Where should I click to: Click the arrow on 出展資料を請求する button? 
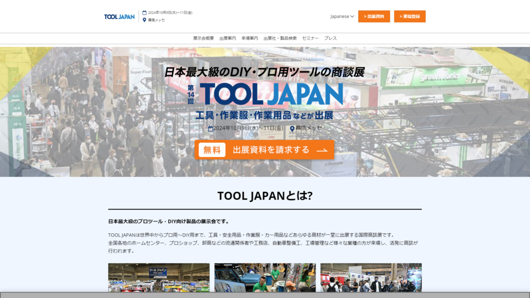pos(322,151)
